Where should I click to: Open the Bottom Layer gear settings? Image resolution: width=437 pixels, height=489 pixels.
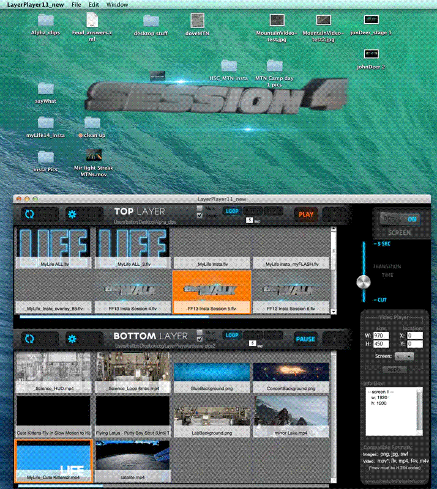tap(72, 339)
